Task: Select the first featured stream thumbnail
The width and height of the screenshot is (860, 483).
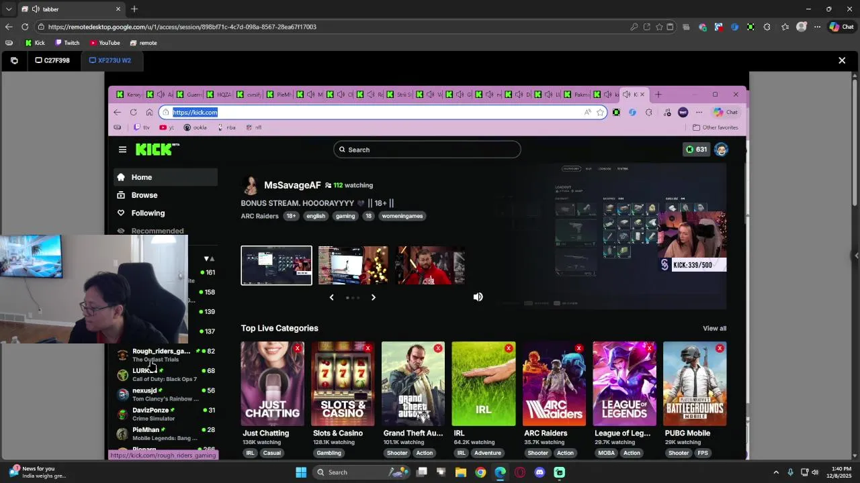Action: (x=276, y=266)
